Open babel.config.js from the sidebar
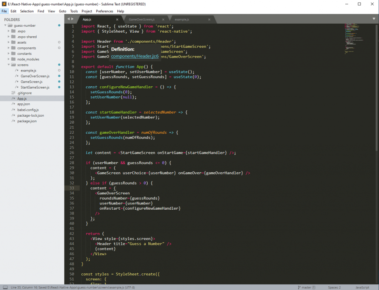Image resolution: width=379 pixels, height=290 pixels. point(28,110)
